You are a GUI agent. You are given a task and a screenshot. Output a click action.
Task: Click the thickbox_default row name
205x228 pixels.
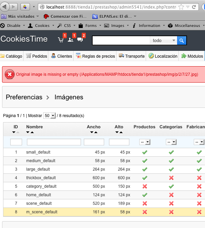coord(41,178)
